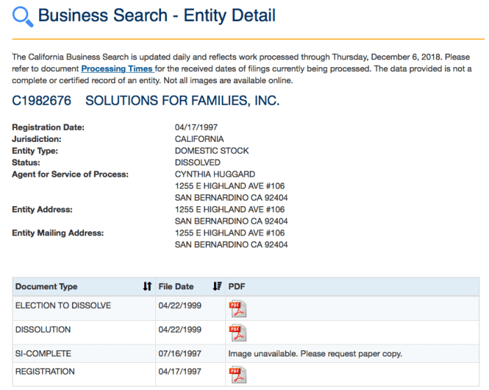Click the DISSOLVED status value

pyautogui.click(x=197, y=162)
